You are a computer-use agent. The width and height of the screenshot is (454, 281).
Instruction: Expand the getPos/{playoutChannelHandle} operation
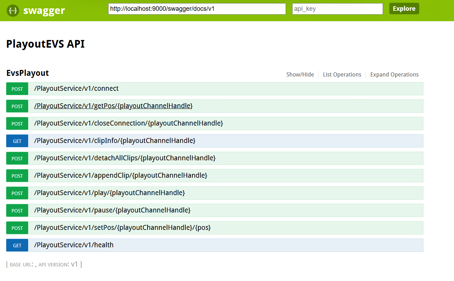pyautogui.click(x=113, y=106)
